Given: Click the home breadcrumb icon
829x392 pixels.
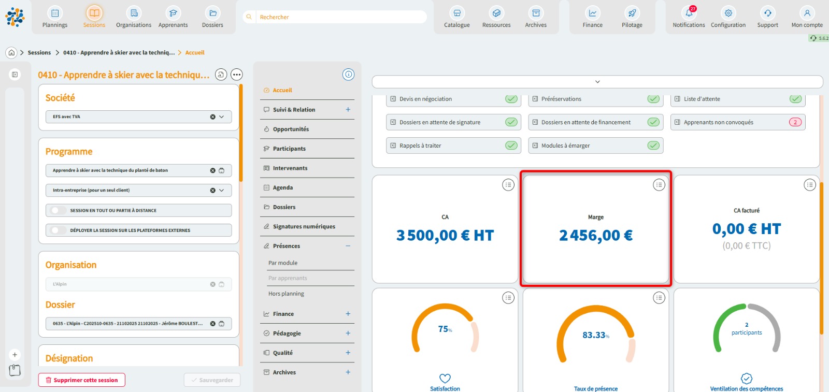Looking at the screenshot, I should [x=11, y=53].
